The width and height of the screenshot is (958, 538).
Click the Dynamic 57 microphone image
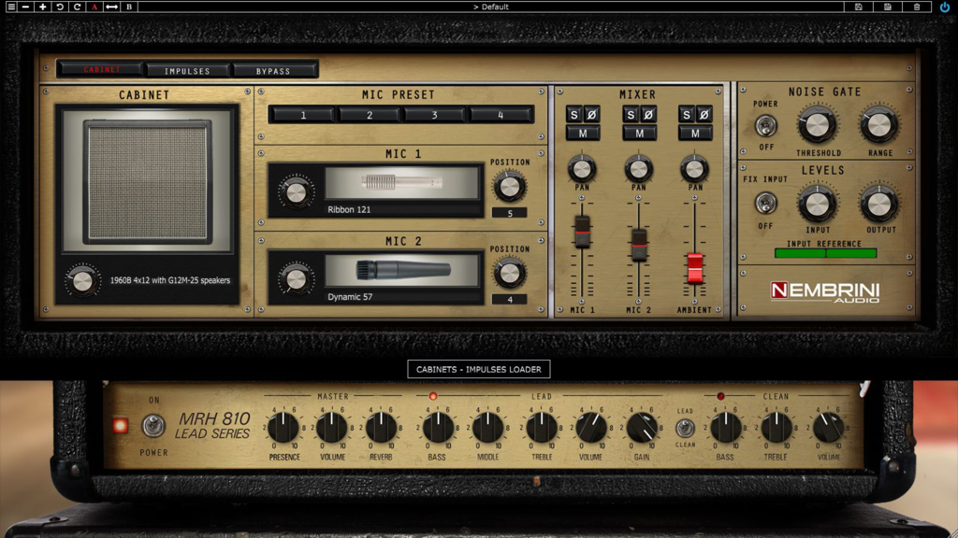coord(401,270)
